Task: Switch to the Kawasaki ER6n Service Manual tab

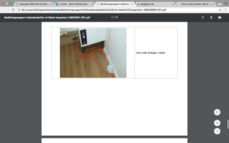Action: coord(34,4)
